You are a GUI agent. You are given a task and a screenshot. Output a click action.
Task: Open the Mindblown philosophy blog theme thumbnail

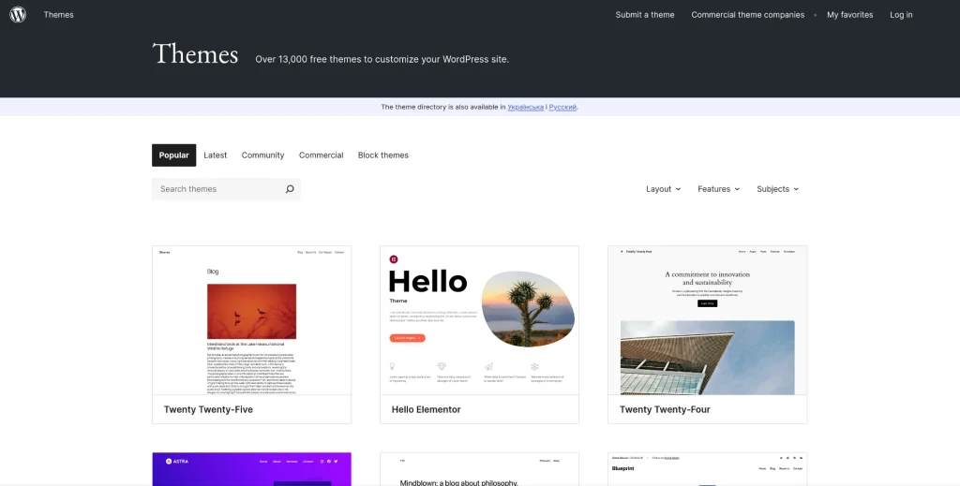[x=479, y=469]
